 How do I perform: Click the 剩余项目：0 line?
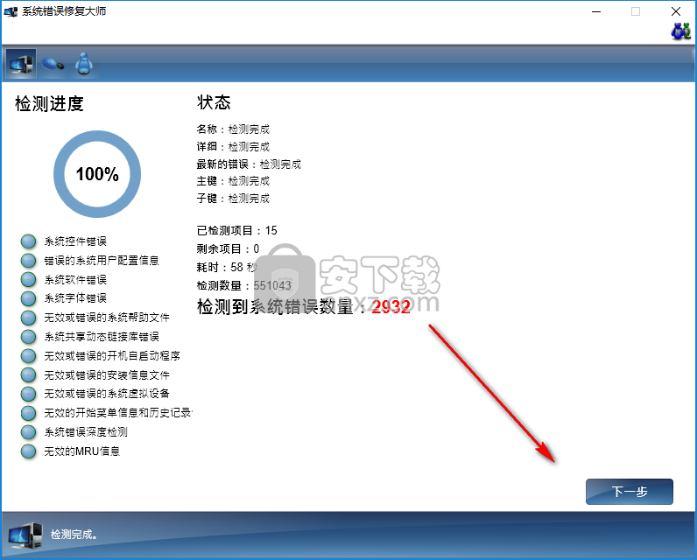[x=228, y=248]
